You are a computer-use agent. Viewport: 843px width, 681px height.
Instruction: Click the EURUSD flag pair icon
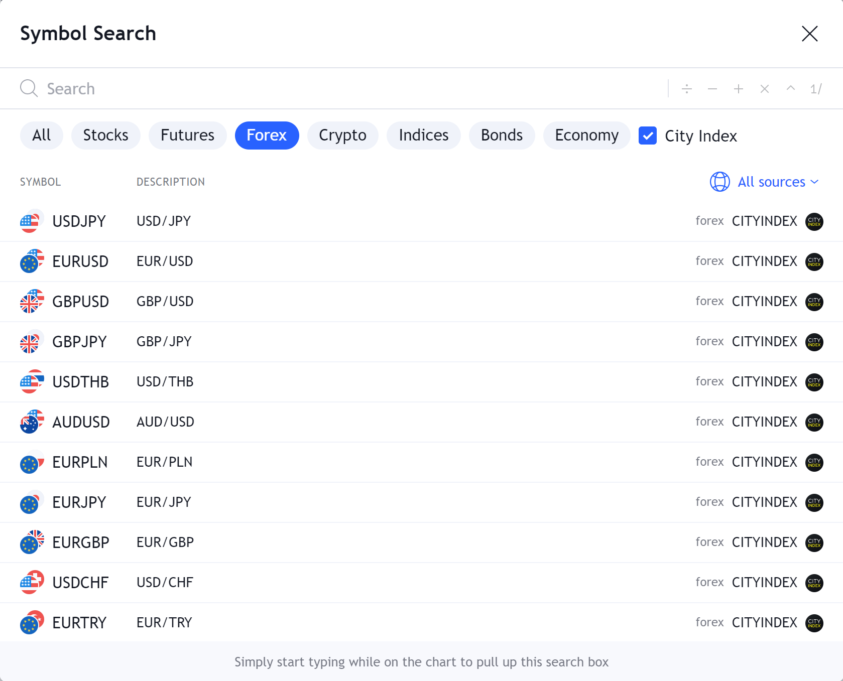[x=32, y=261]
